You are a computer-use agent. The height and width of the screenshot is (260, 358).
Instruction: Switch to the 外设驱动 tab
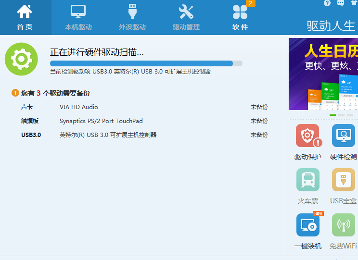[132, 17]
